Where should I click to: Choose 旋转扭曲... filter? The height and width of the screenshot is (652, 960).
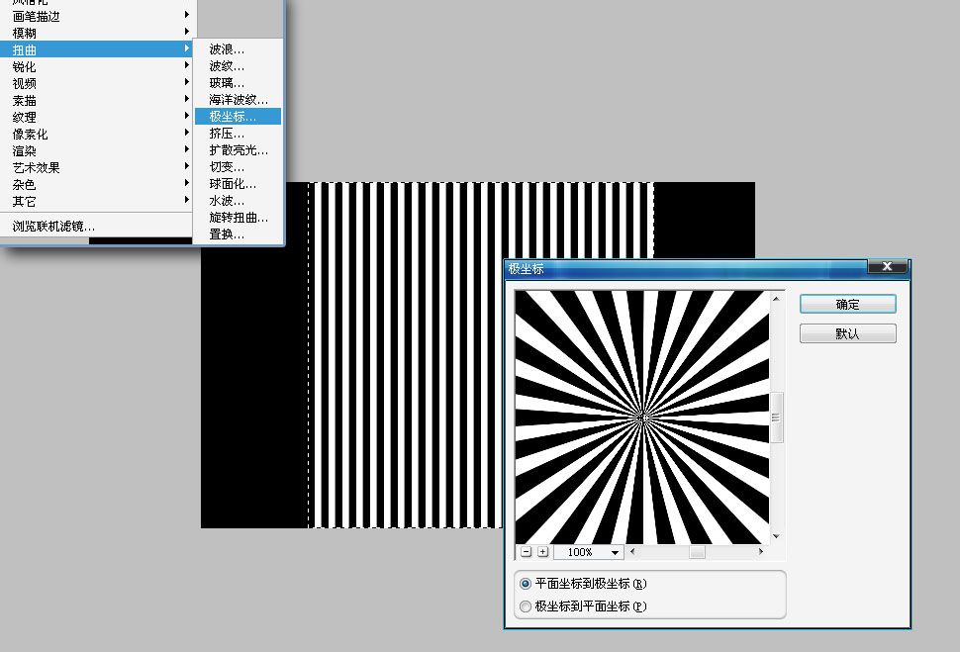[239, 218]
